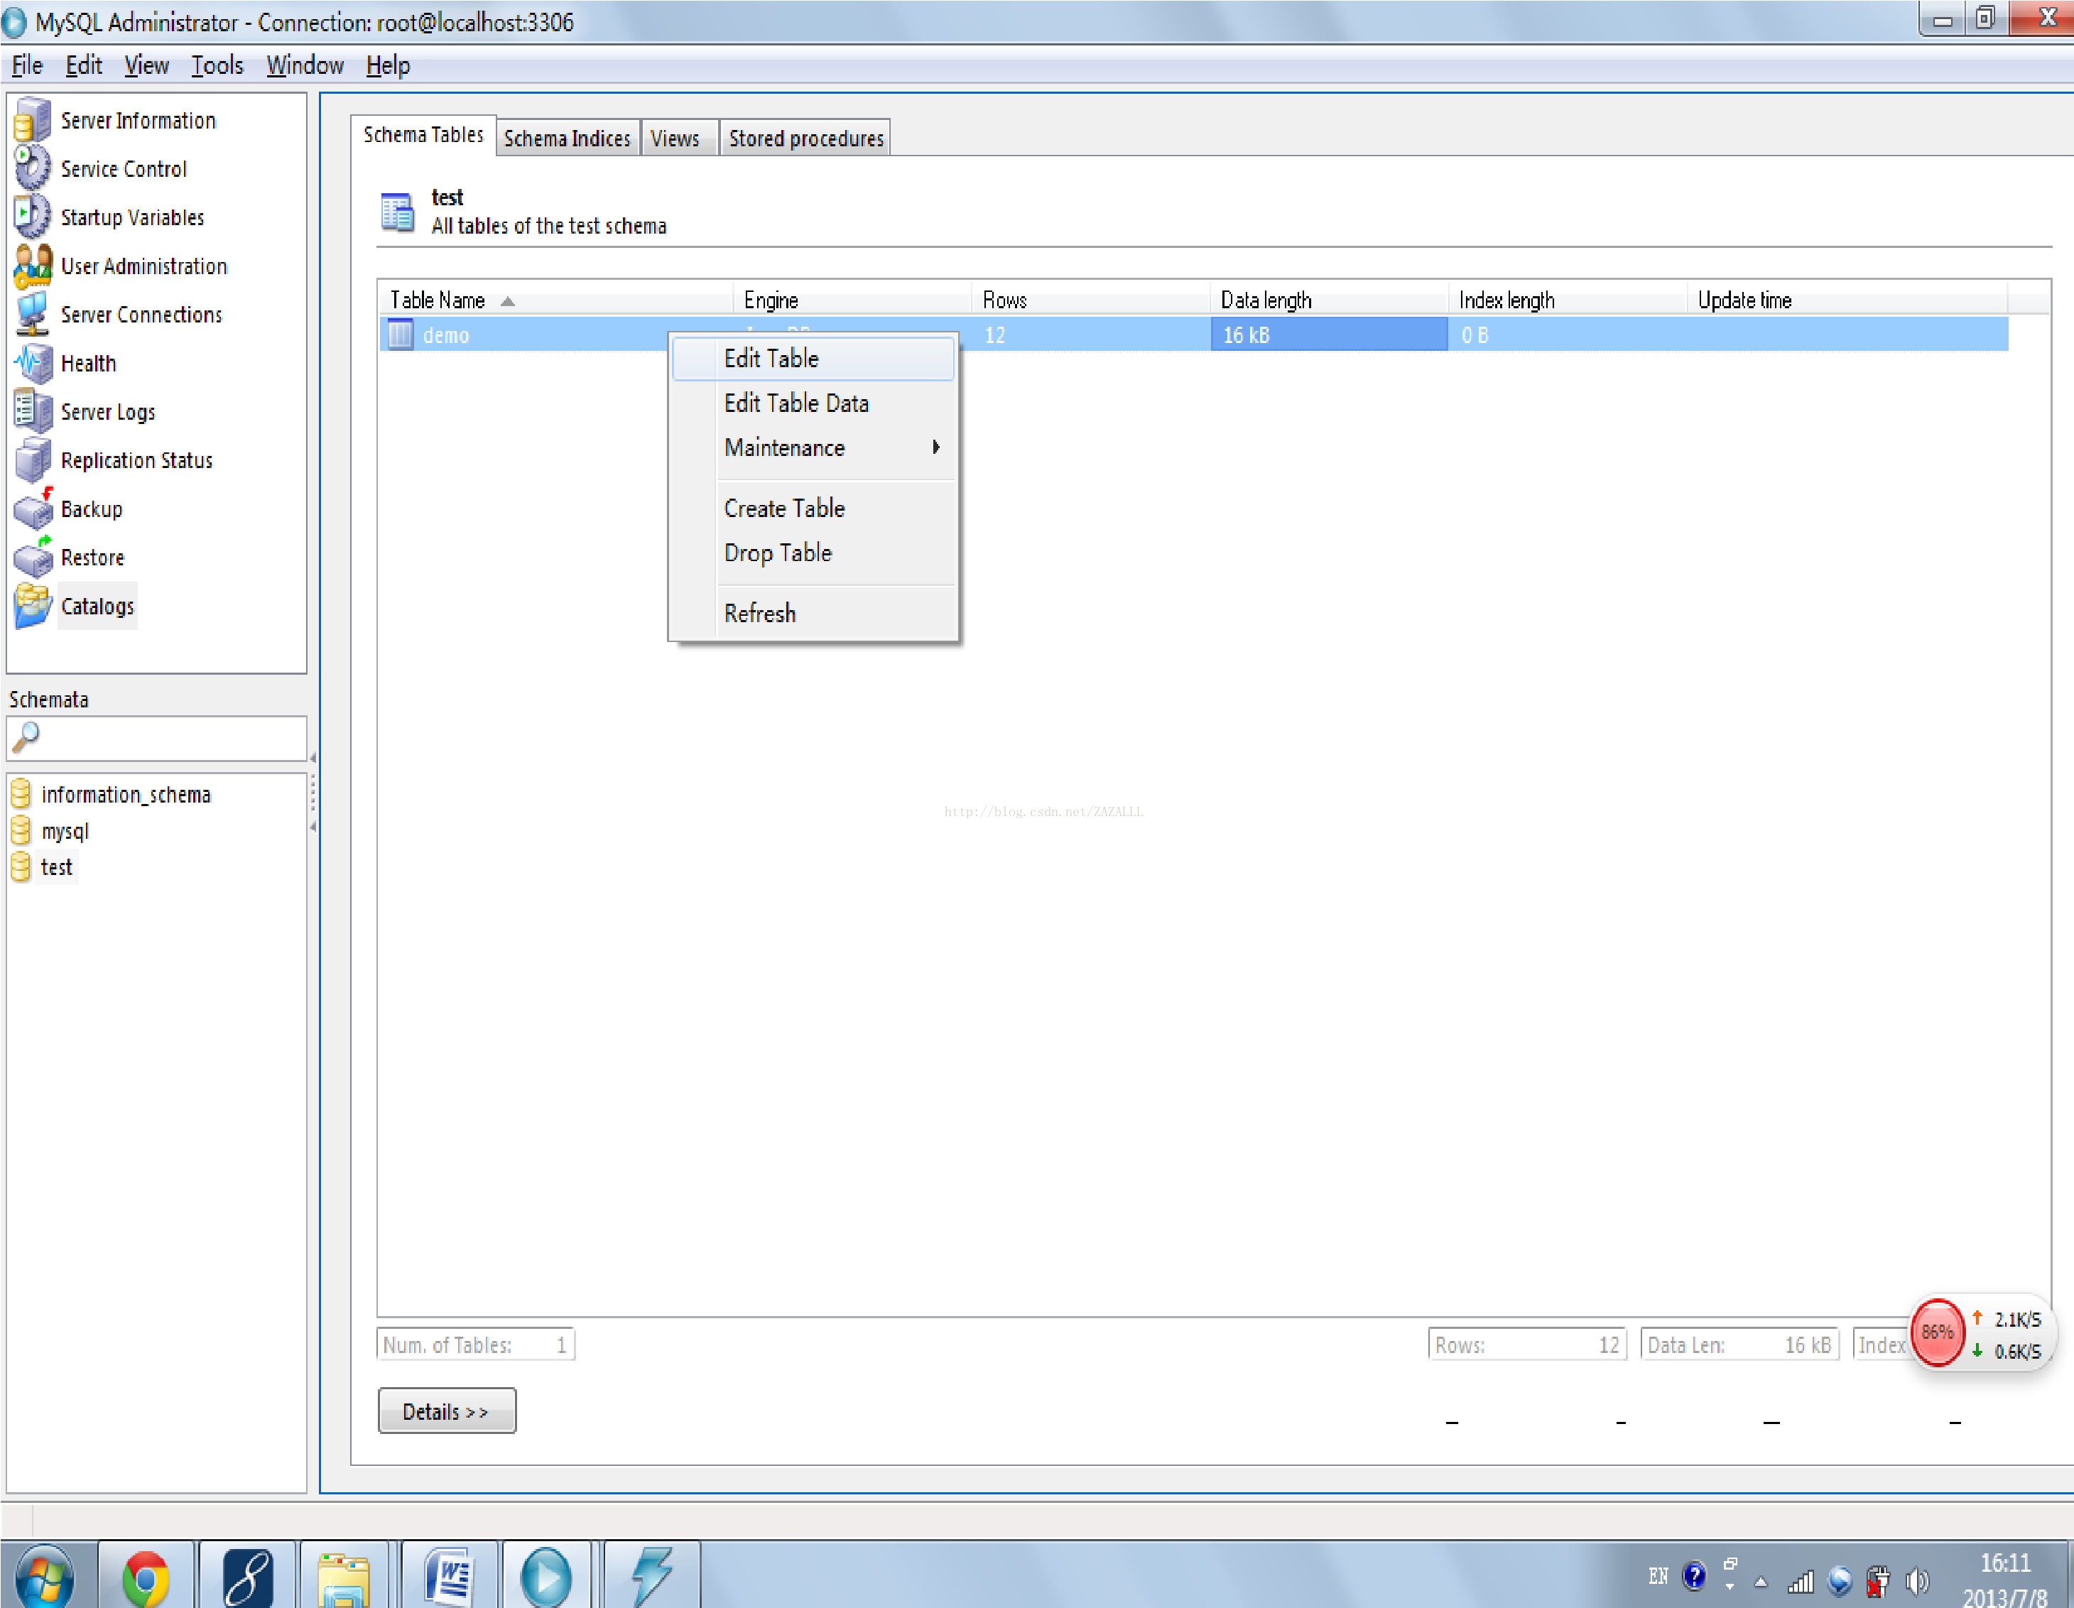2074x1608 pixels.
Task: Click the lightning bolt taskbar icon
Action: (x=651, y=1577)
